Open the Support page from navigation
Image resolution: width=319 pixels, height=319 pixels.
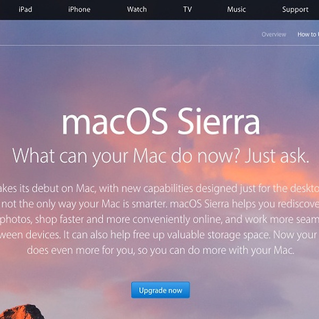[x=295, y=10]
